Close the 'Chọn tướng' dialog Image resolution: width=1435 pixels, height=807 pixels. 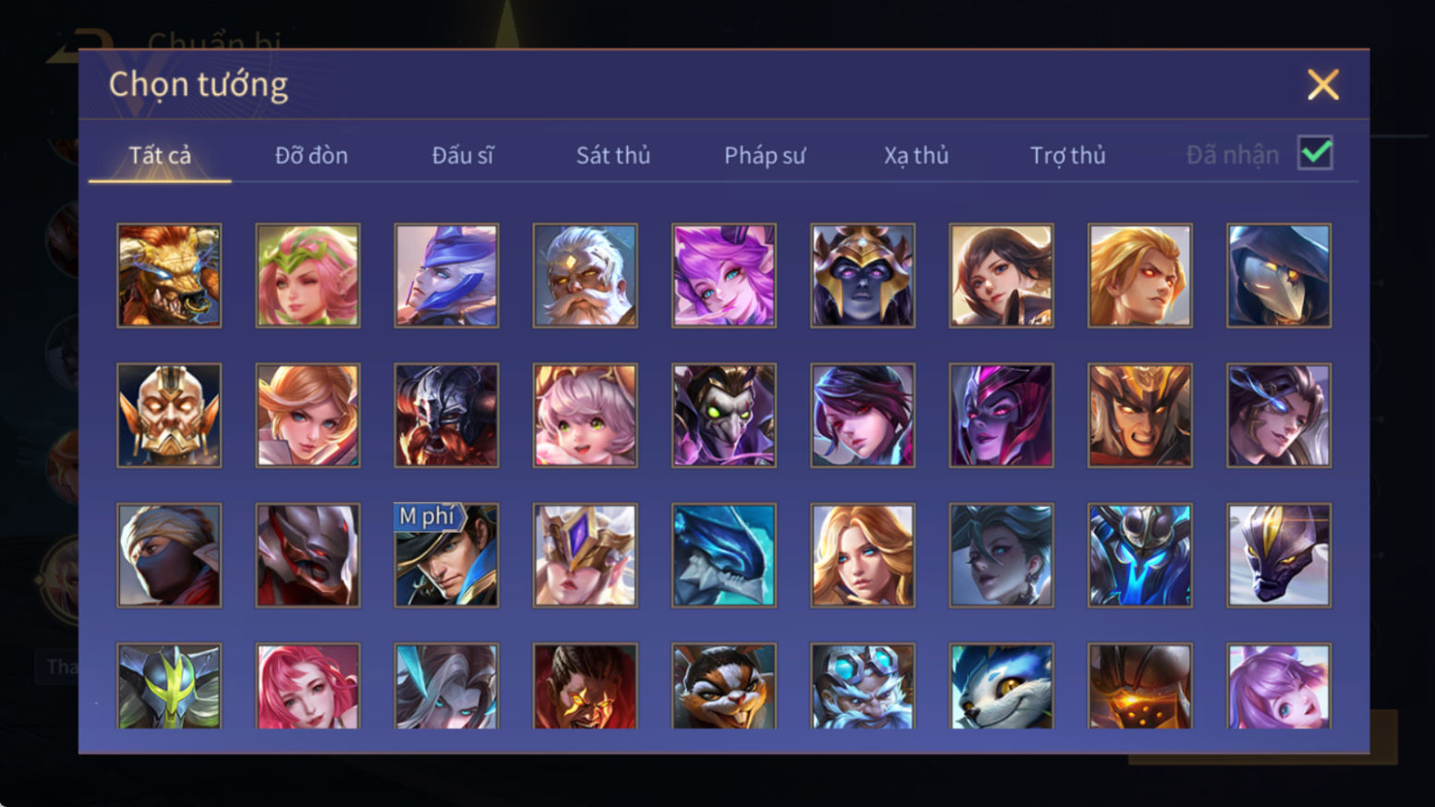[1322, 85]
